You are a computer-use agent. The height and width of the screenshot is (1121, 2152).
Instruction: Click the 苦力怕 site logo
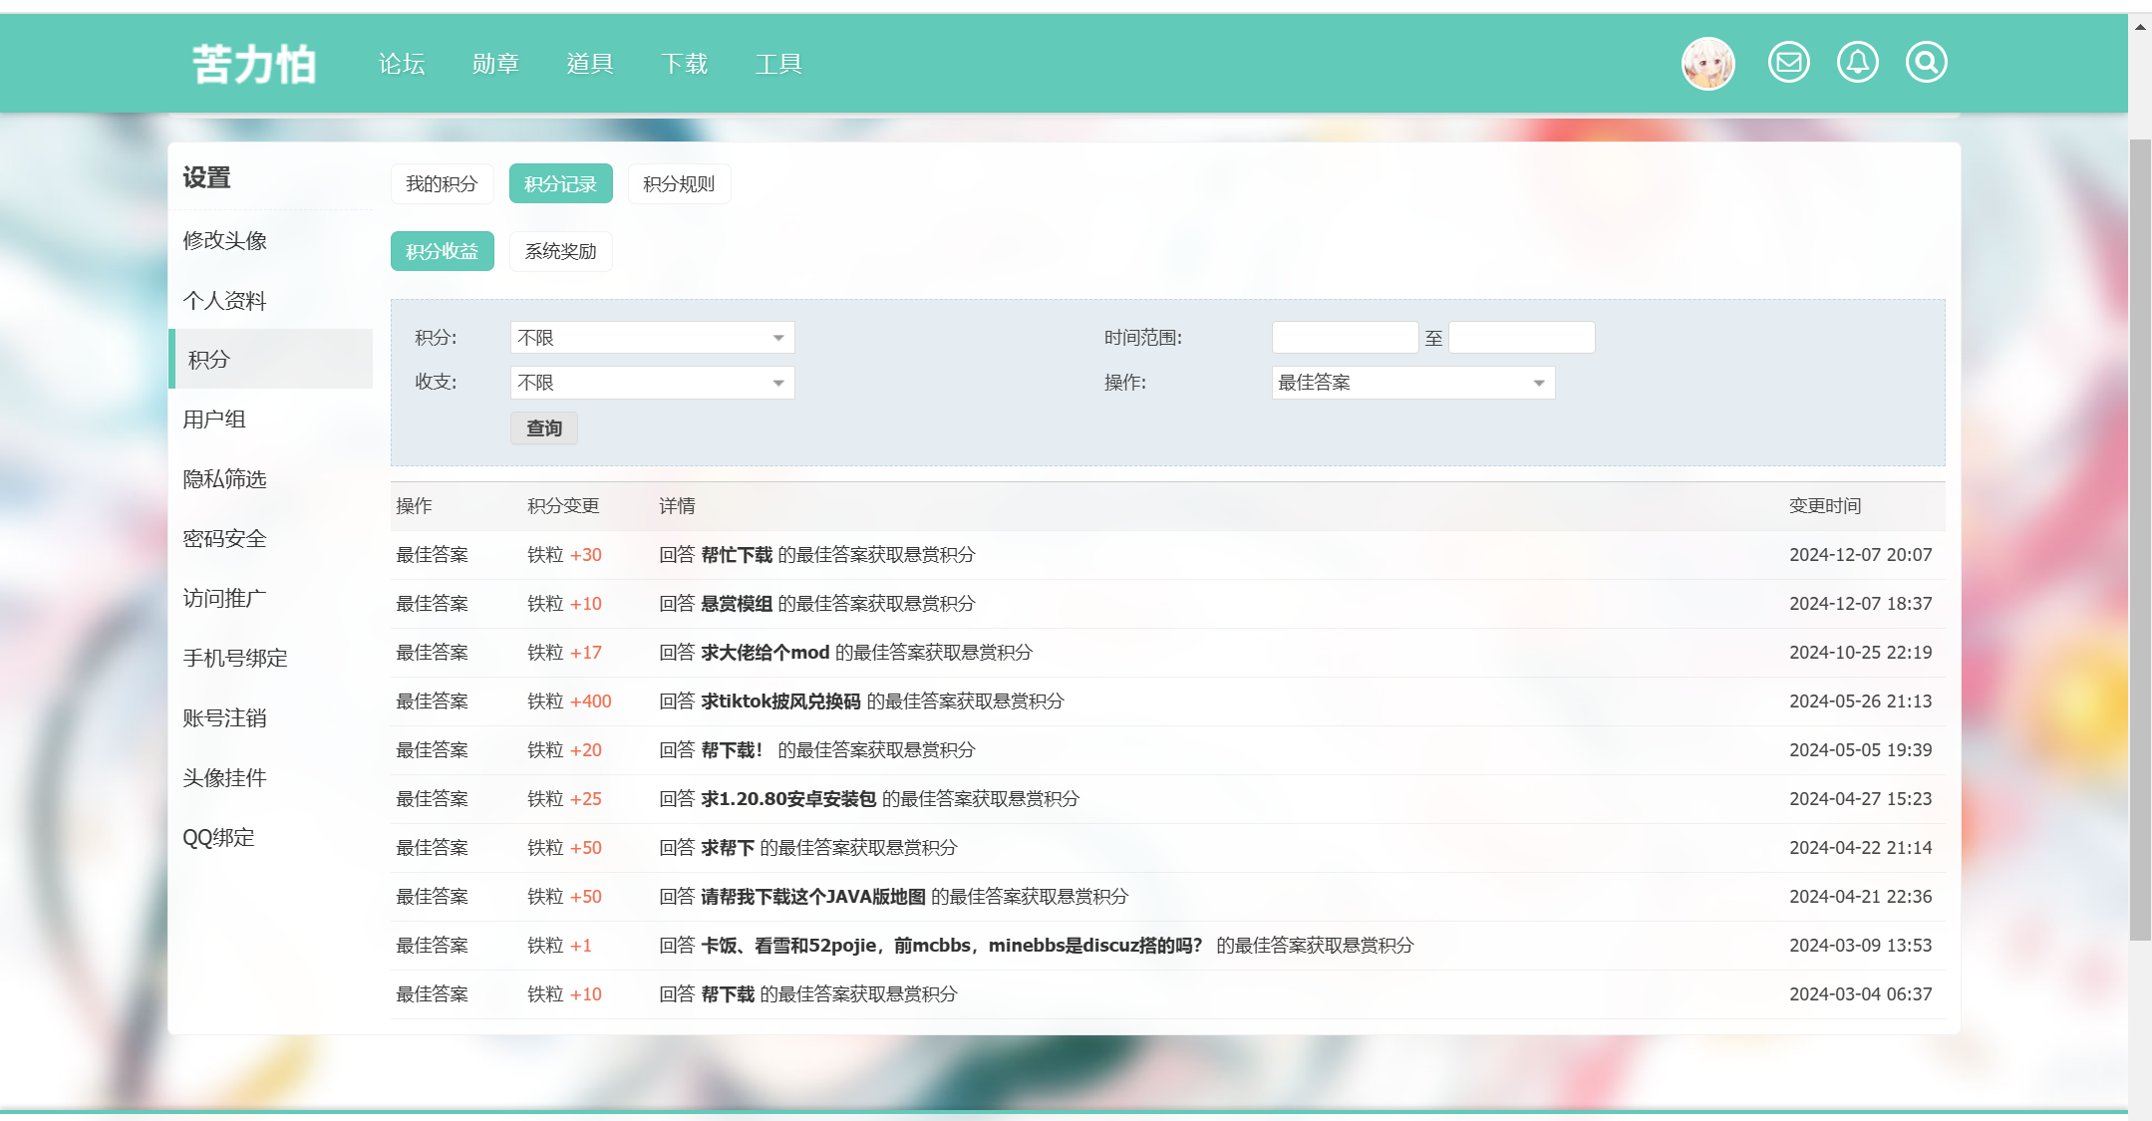click(254, 64)
